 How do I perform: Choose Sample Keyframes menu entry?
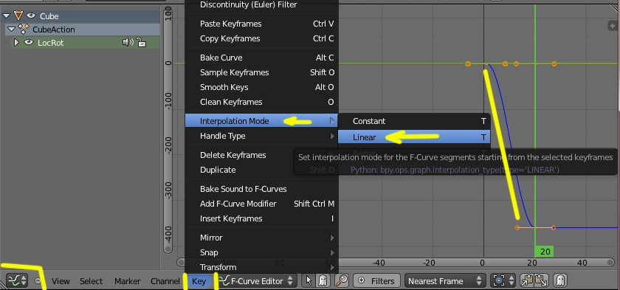pos(262,72)
